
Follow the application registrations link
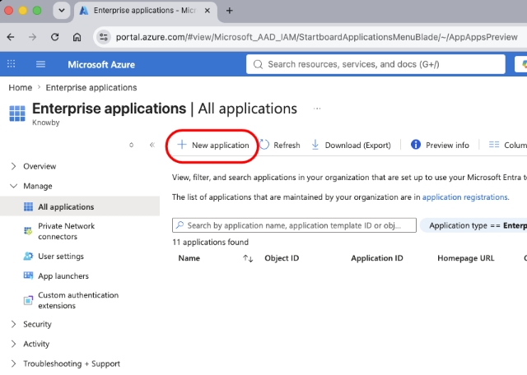464,197
